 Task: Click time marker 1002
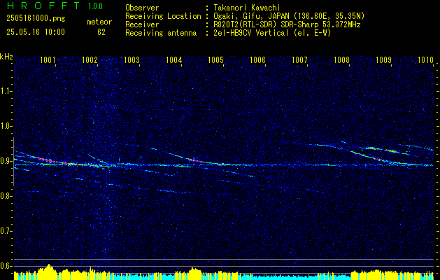coord(90,59)
